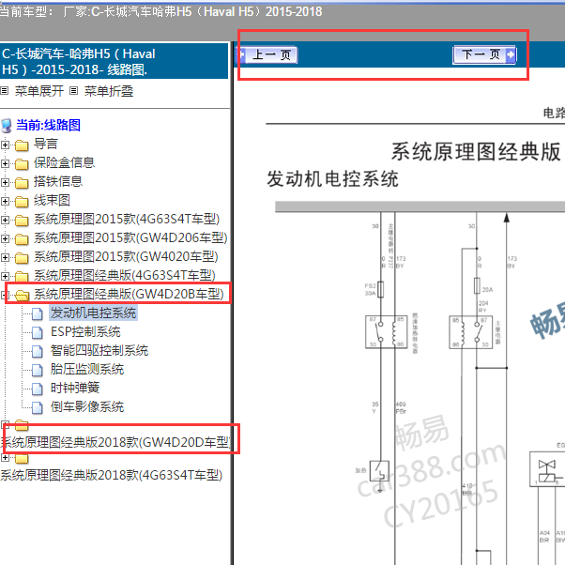Screen dimensions: 565x565
Task: Expand 系统原理图2015款(GW4D206车型) node
Action: pos(5,238)
